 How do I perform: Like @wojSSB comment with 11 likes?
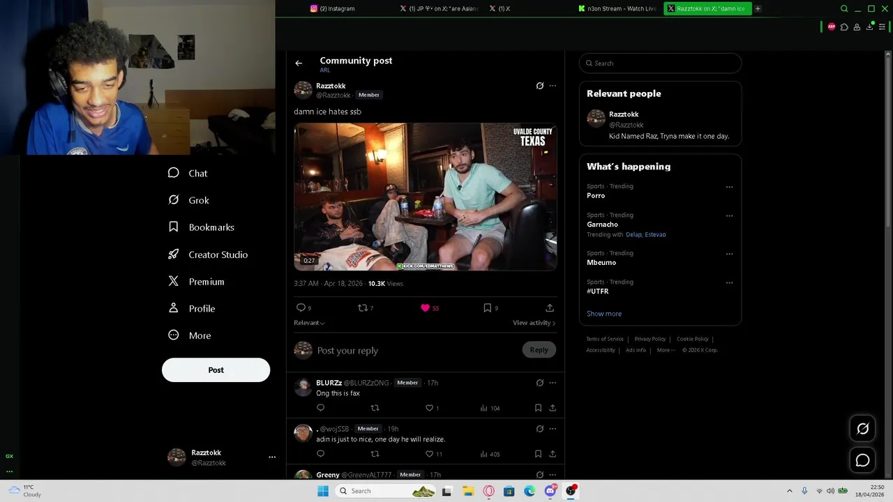pos(434,454)
